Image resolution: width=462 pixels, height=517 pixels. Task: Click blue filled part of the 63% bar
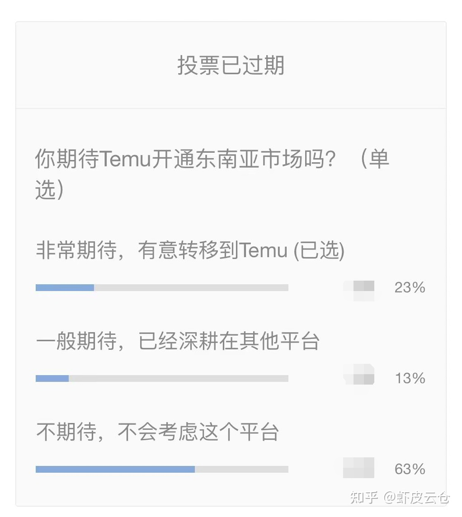tap(115, 469)
